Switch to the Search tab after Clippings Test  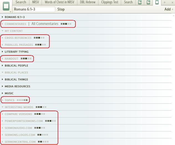point(128,2)
